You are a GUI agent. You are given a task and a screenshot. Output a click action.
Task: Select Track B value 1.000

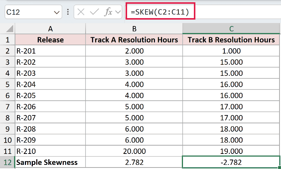(x=231, y=51)
